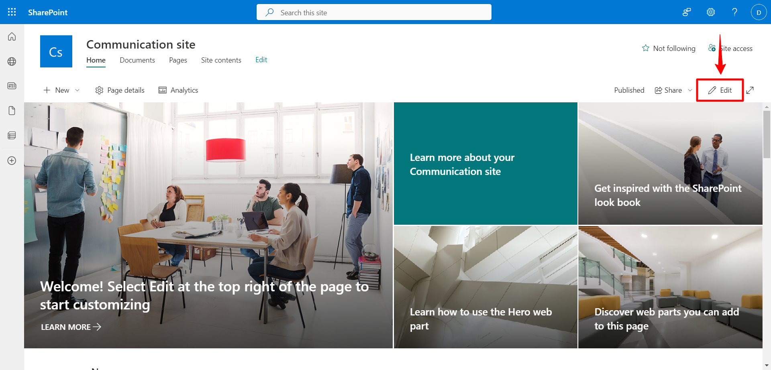The width and height of the screenshot is (771, 370).
Task: Open My sites globe icon in left rail
Action: click(x=12, y=61)
